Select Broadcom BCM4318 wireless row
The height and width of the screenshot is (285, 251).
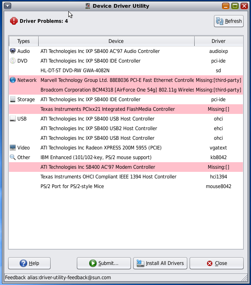pos(126,90)
